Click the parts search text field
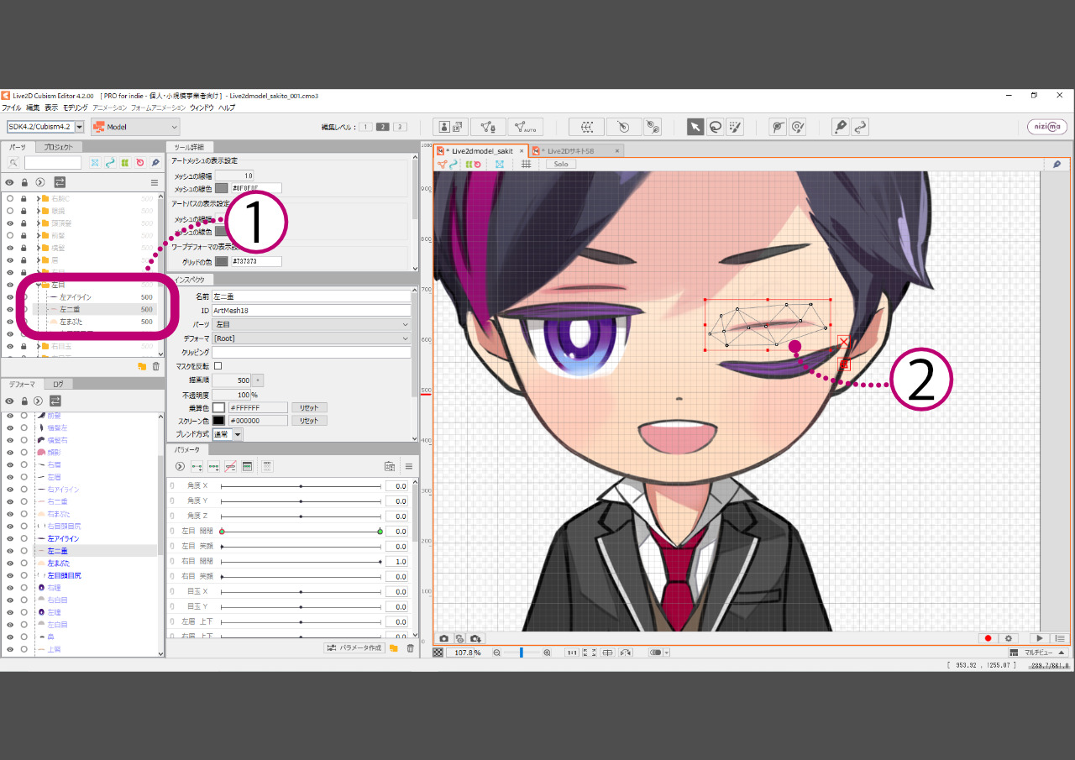 pos(53,163)
